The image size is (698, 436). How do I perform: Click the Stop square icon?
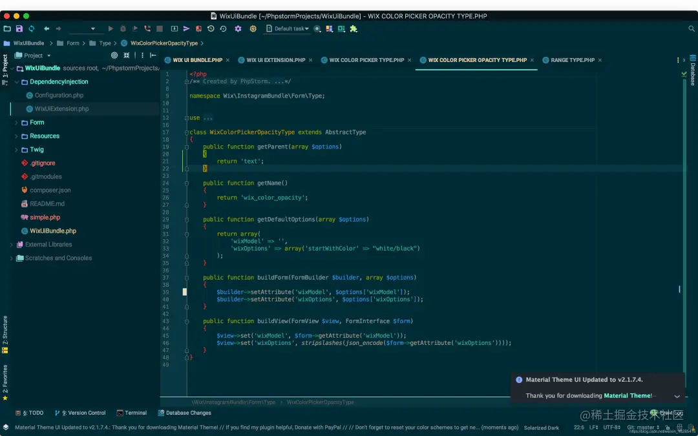(160, 28)
